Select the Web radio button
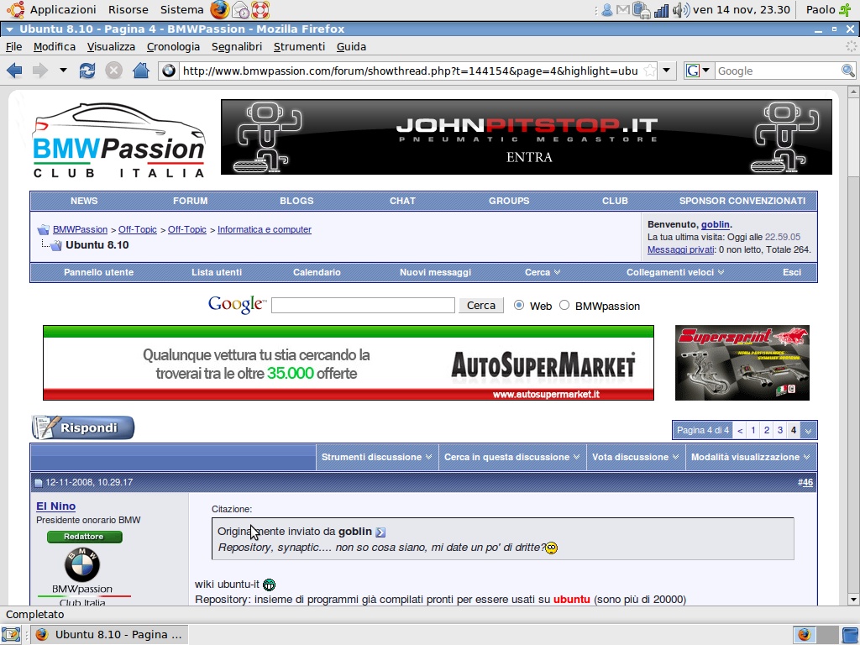The height and width of the screenshot is (645, 860). (518, 306)
